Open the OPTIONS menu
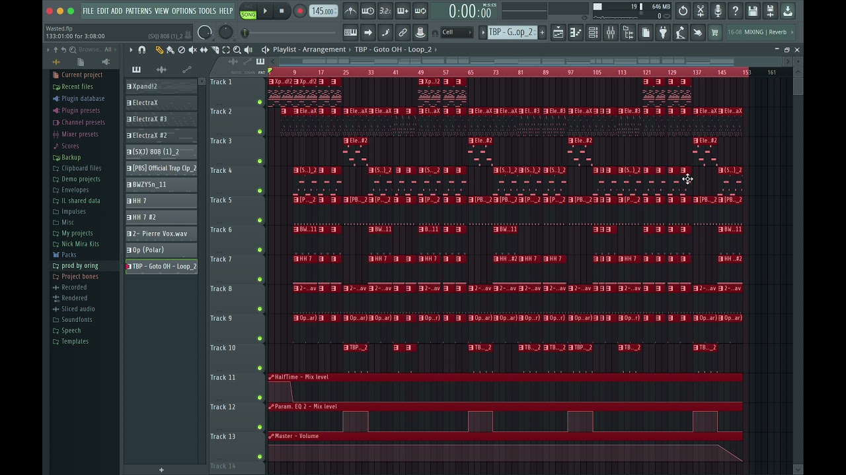The image size is (846, 475). click(184, 11)
